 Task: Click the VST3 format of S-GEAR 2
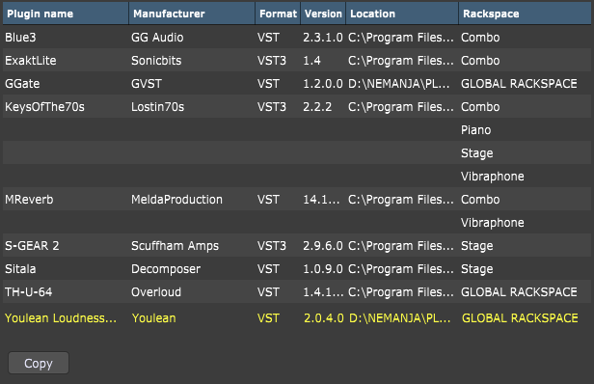(x=272, y=246)
